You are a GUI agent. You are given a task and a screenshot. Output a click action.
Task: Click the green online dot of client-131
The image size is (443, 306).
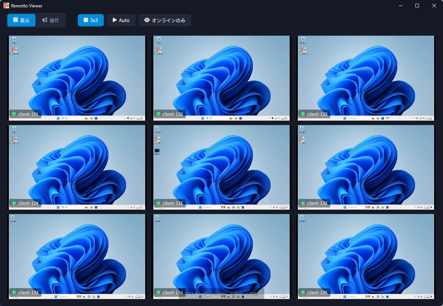[158, 203]
